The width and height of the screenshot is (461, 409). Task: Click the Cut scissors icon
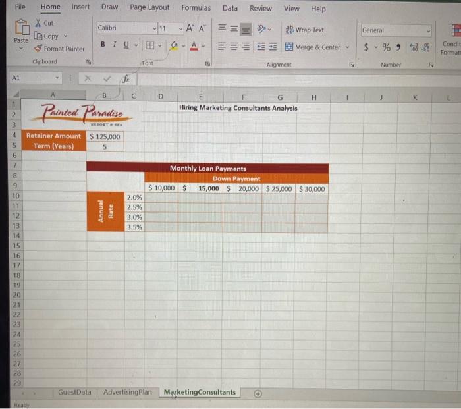[x=38, y=23]
